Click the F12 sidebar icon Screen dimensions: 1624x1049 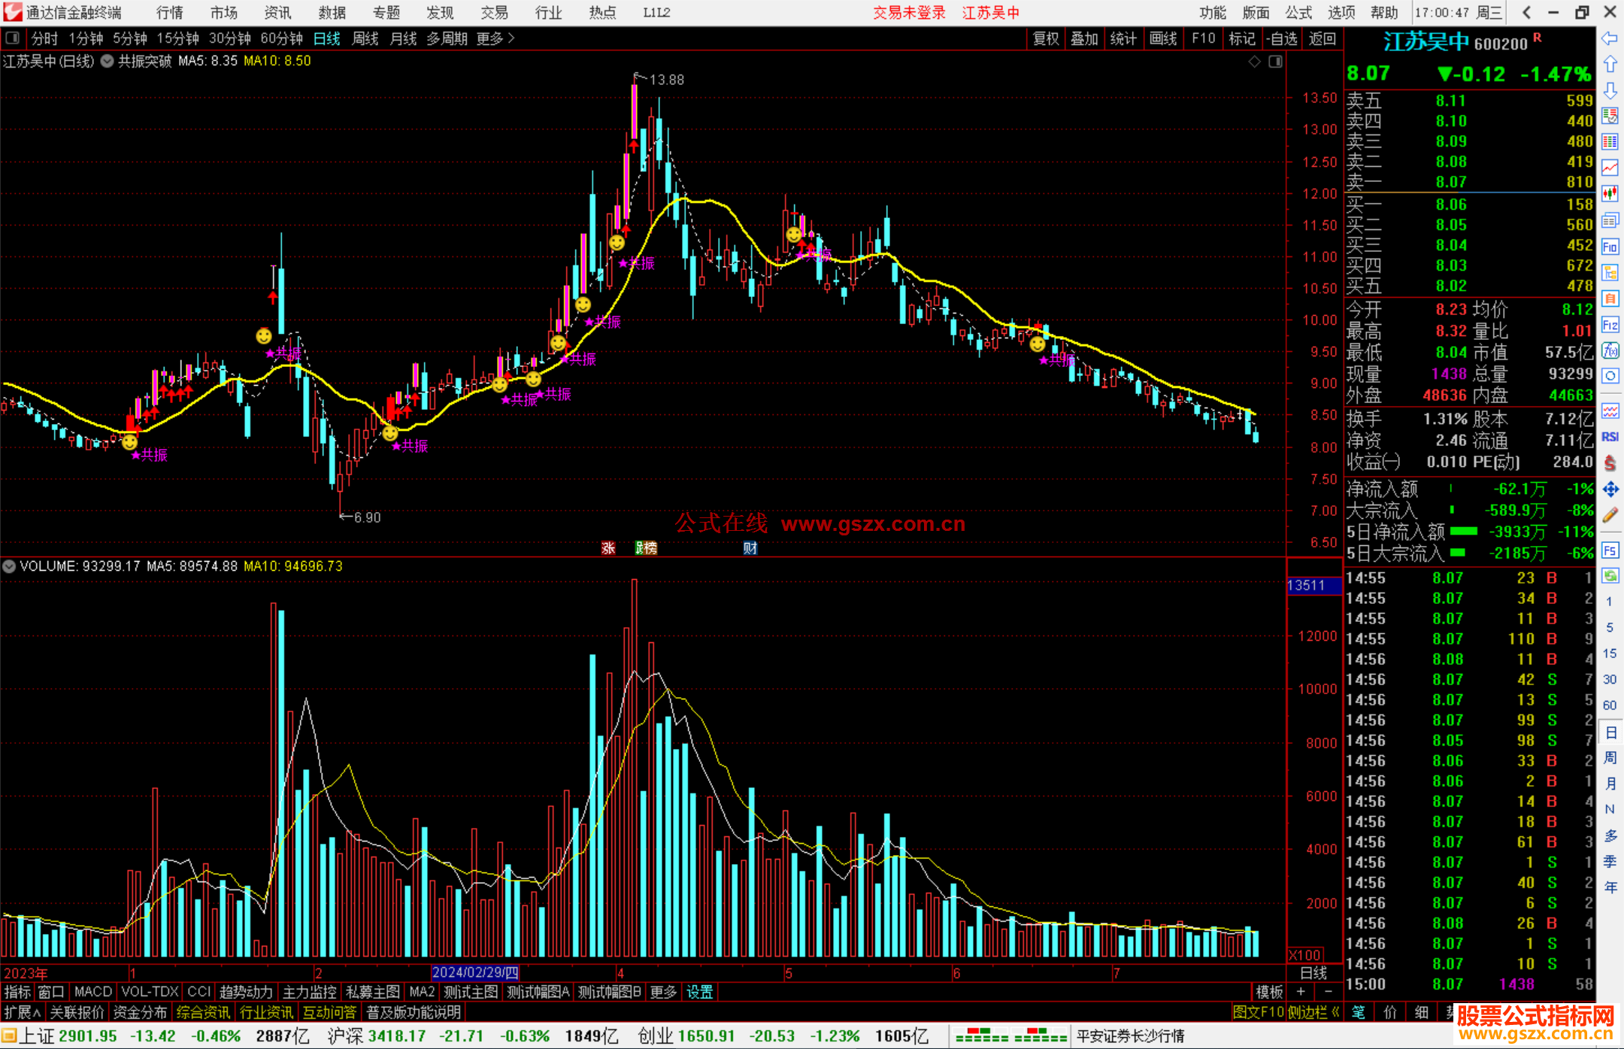pos(1610,325)
